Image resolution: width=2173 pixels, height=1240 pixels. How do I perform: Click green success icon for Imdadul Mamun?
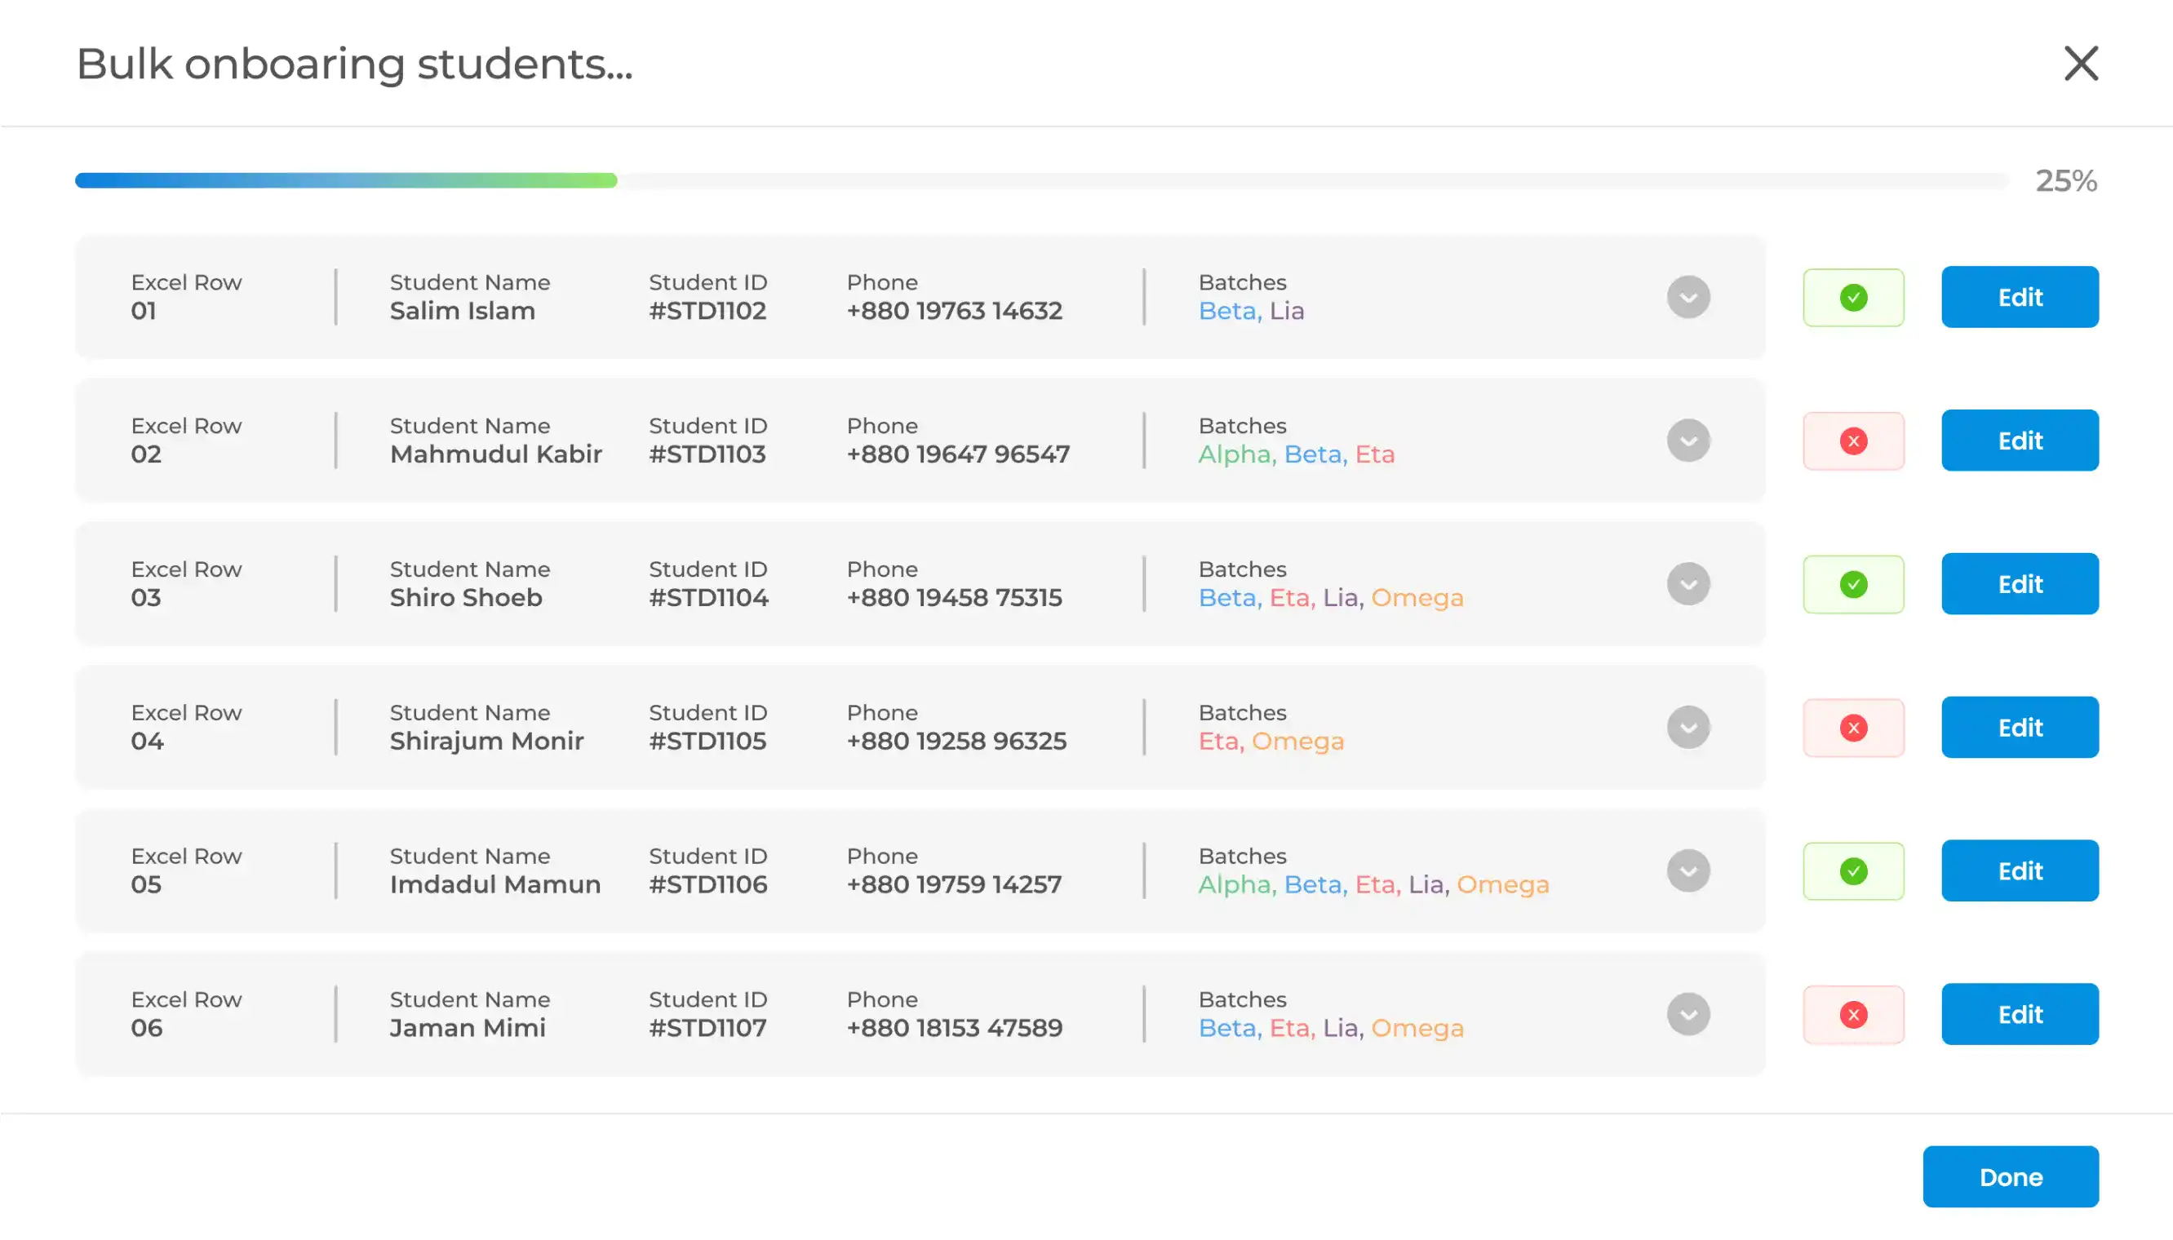pyautogui.click(x=1852, y=871)
